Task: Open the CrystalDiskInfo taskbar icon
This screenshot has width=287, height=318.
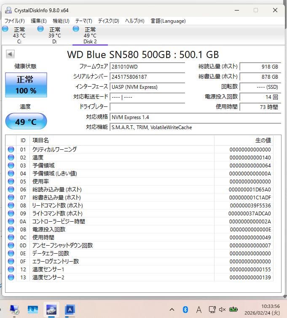Action: tap(51, 310)
